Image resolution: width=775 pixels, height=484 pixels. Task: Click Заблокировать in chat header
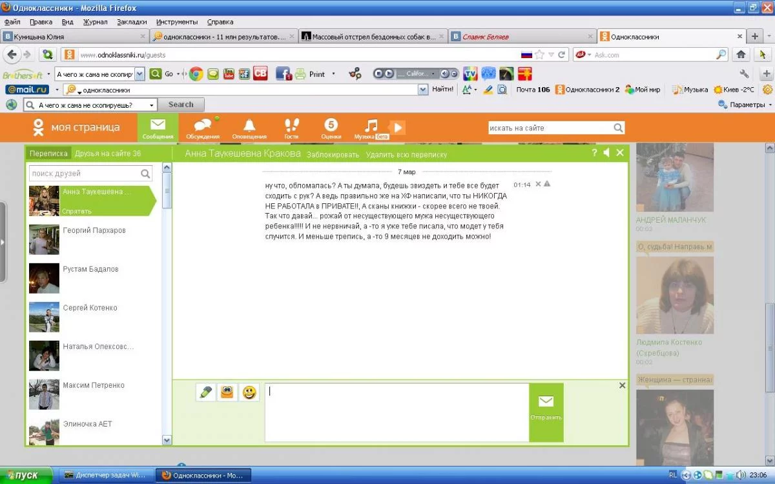pyautogui.click(x=333, y=155)
